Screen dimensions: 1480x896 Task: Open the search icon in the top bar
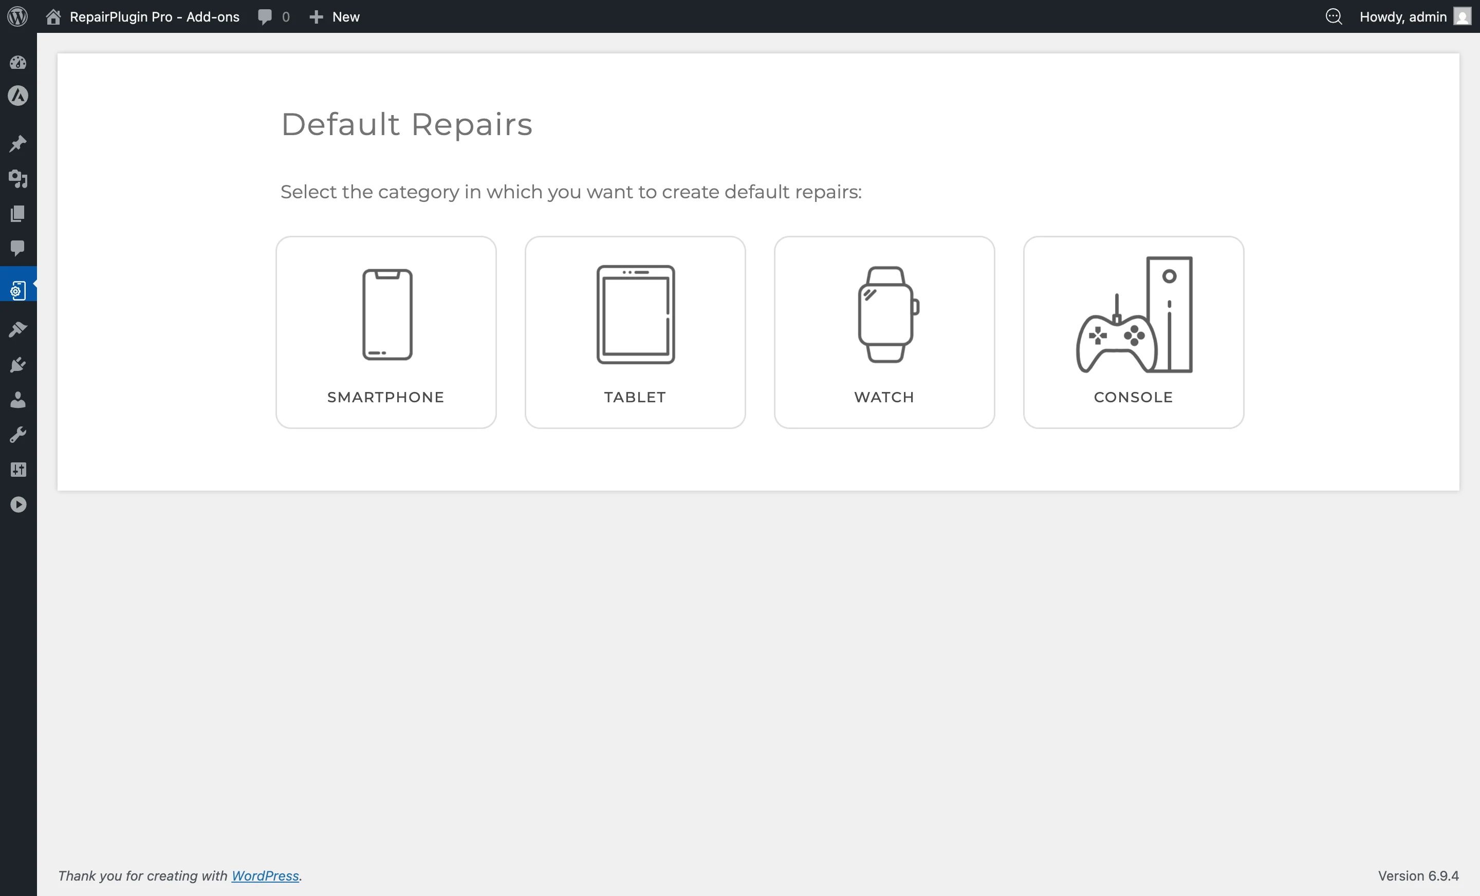(x=1334, y=16)
